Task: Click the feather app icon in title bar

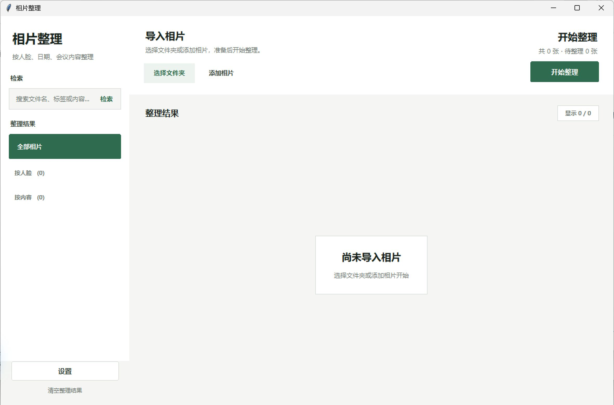Action: click(9, 8)
